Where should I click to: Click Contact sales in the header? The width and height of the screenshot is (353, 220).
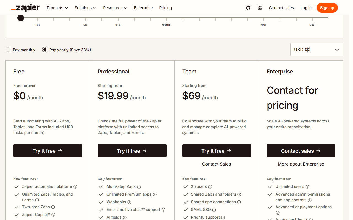pos(281,8)
